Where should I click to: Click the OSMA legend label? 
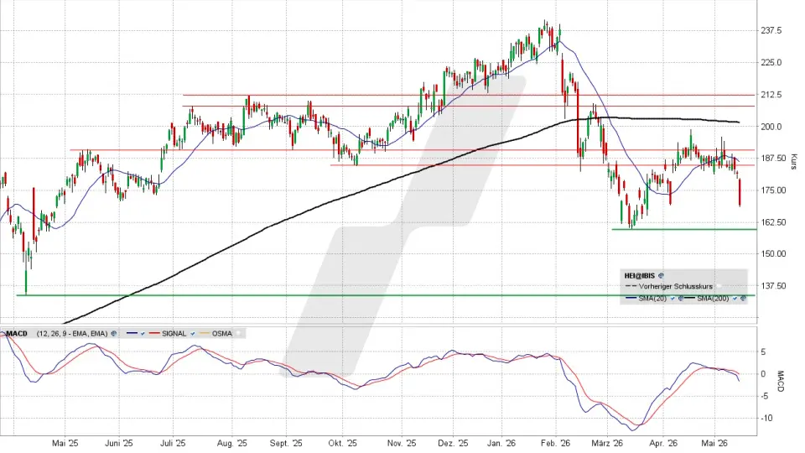221,333
